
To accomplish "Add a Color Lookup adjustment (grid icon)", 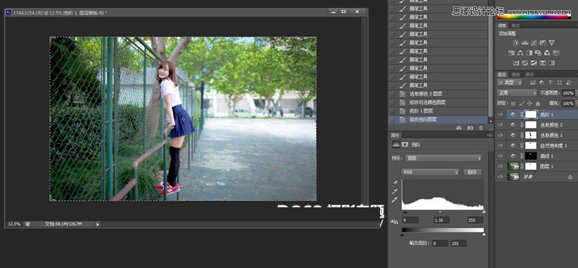I will [556, 53].
